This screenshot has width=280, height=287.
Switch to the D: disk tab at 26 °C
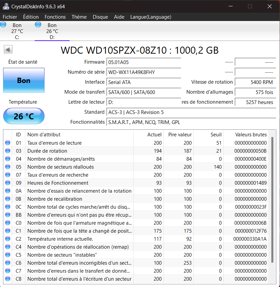click(x=52, y=31)
